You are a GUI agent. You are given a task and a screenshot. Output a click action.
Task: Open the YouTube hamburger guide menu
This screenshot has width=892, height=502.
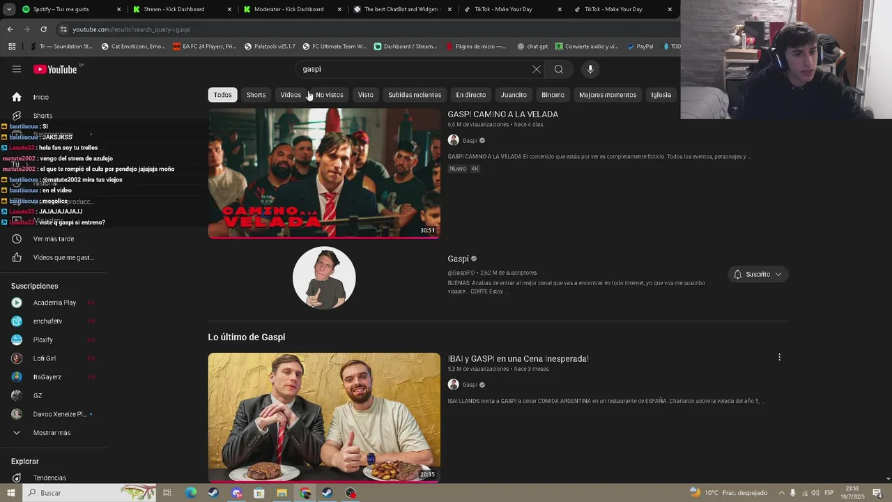[17, 69]
